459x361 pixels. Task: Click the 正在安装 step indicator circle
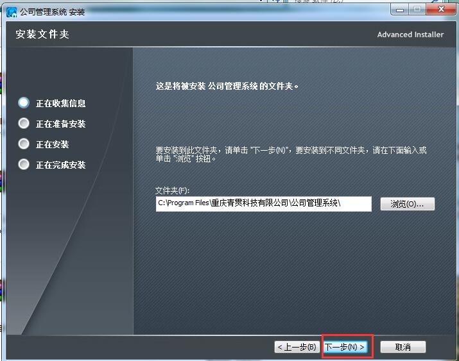click(24, 144)
